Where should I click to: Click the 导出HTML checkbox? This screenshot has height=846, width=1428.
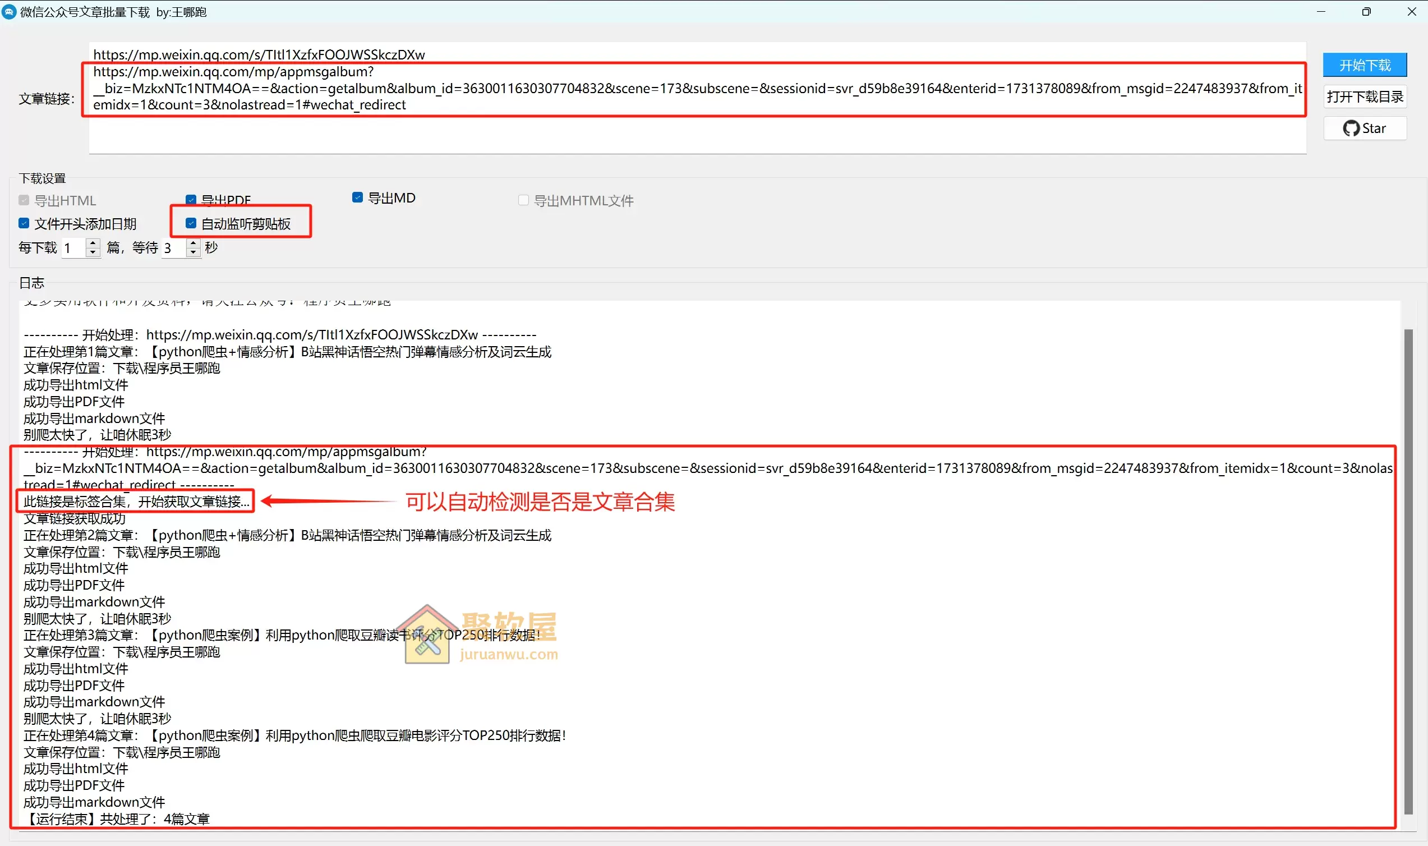[x=24, y=200]
